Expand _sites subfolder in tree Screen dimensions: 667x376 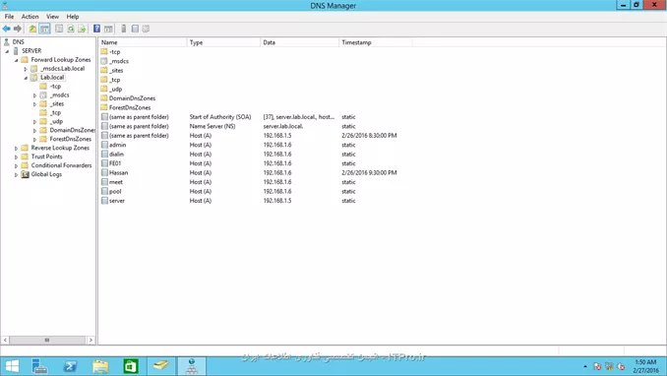pyautogui.click(x=34, y=104)
